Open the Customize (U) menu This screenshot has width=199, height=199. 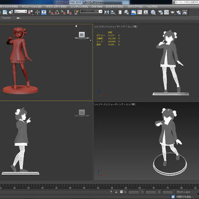[114, 7]
